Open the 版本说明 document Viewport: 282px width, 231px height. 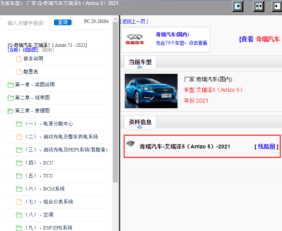(x=33, y=59)
